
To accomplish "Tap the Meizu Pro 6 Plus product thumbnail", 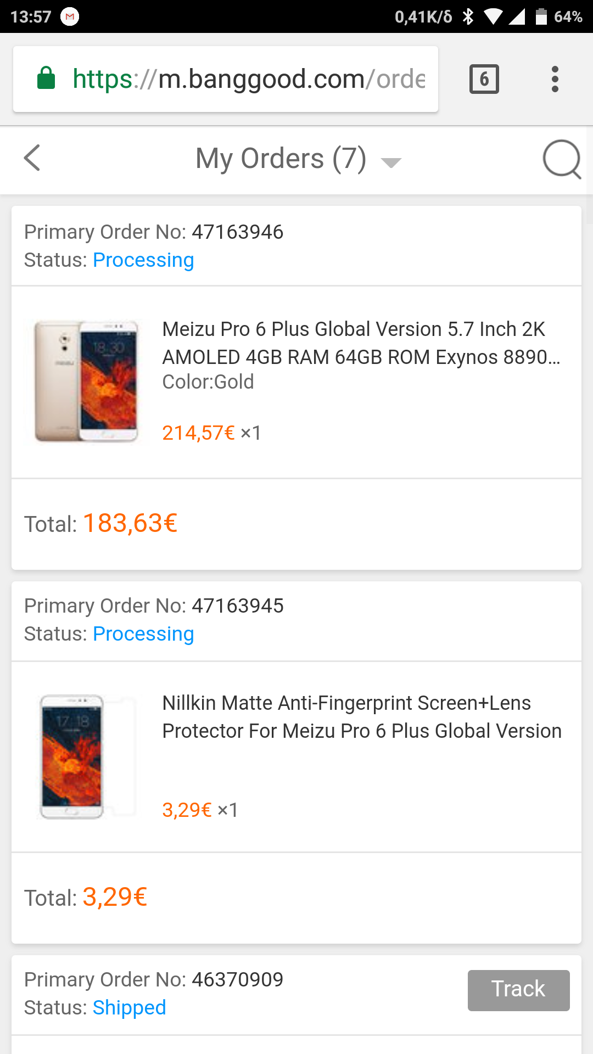I will [86, 381].
